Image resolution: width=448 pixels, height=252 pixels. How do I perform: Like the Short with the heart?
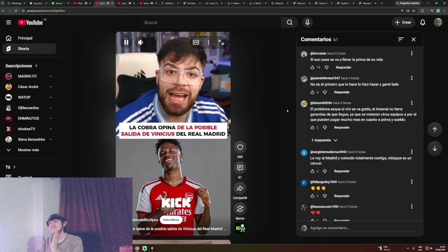pyautogui.click(x=240, y=147)
